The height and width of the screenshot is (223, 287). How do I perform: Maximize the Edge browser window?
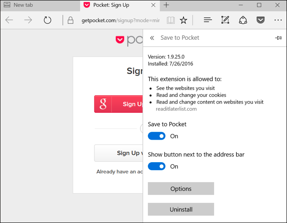click(x=259, y=5)
